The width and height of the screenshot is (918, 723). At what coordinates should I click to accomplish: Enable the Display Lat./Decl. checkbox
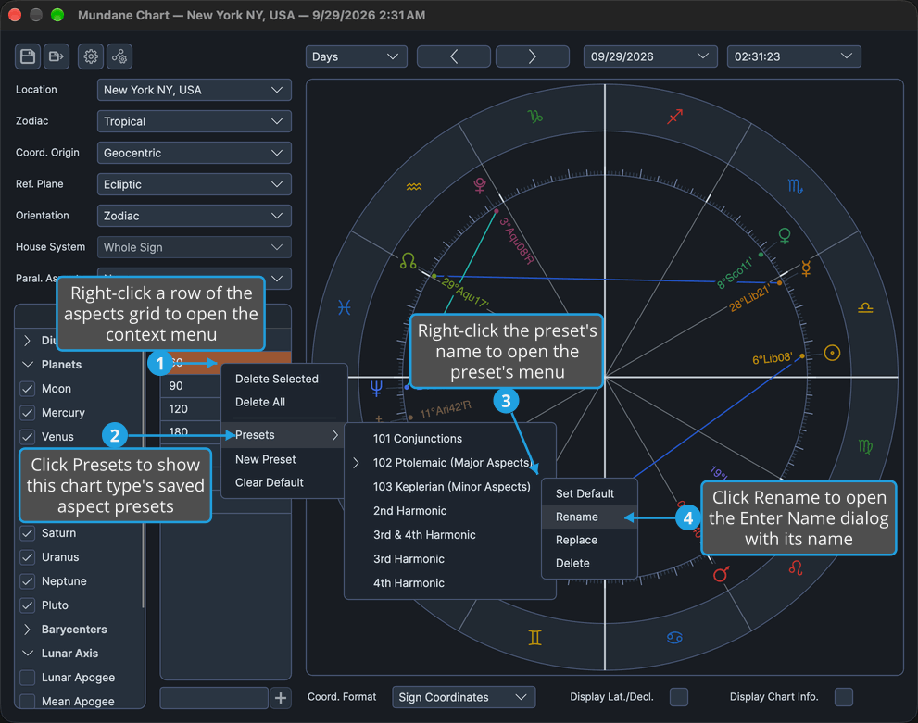click(x=679, y=697)
